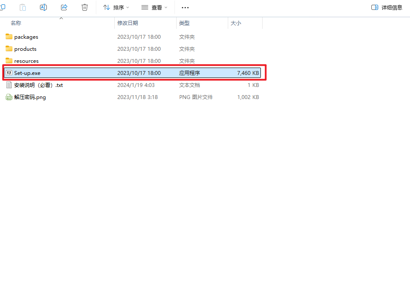Open the 排序 sort dropdown

[x=116, y=7]
